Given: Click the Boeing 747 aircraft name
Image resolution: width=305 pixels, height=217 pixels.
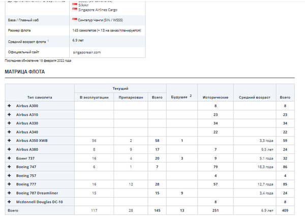Looking at the screenshot, I should click(x=26, y=167).
